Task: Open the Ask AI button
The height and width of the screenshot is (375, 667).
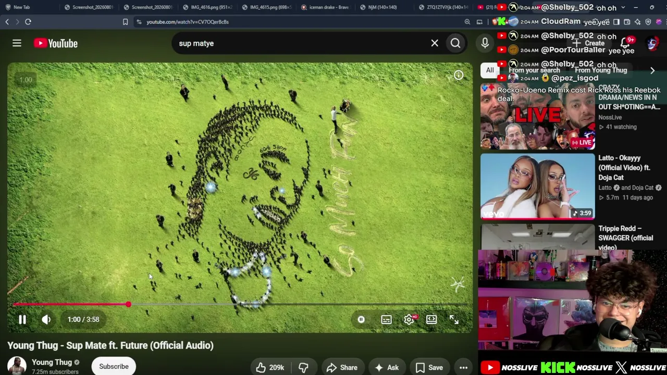Action: click(x=386, y=367)
